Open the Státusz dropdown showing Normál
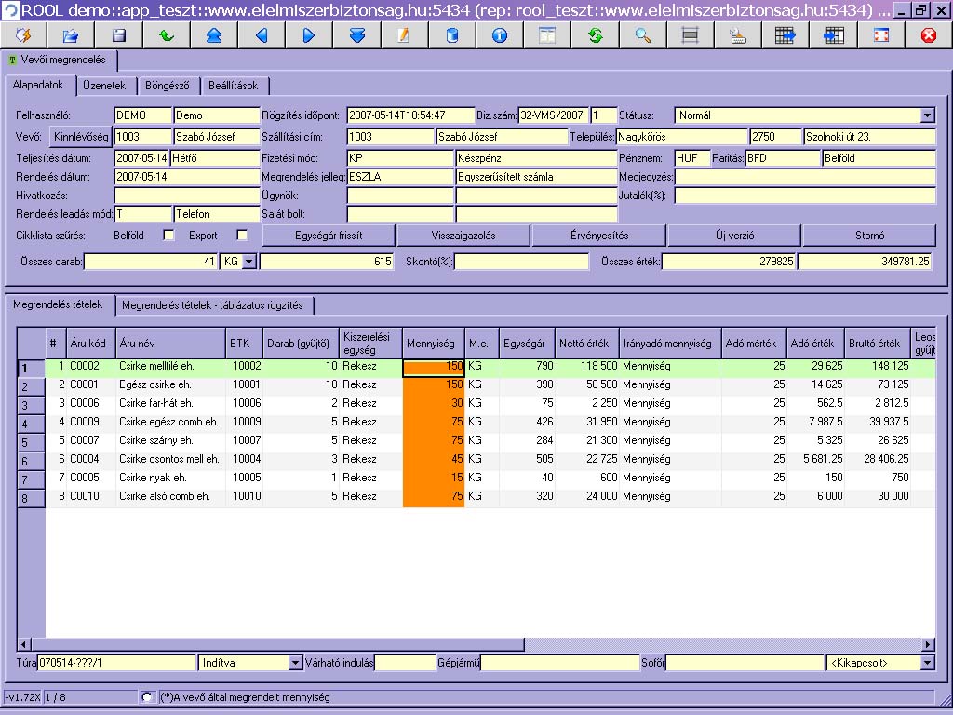The image size is (953, 715). click(927, 115)
